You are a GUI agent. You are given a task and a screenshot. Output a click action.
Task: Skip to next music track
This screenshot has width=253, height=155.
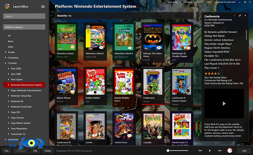[x=220, y=151]
